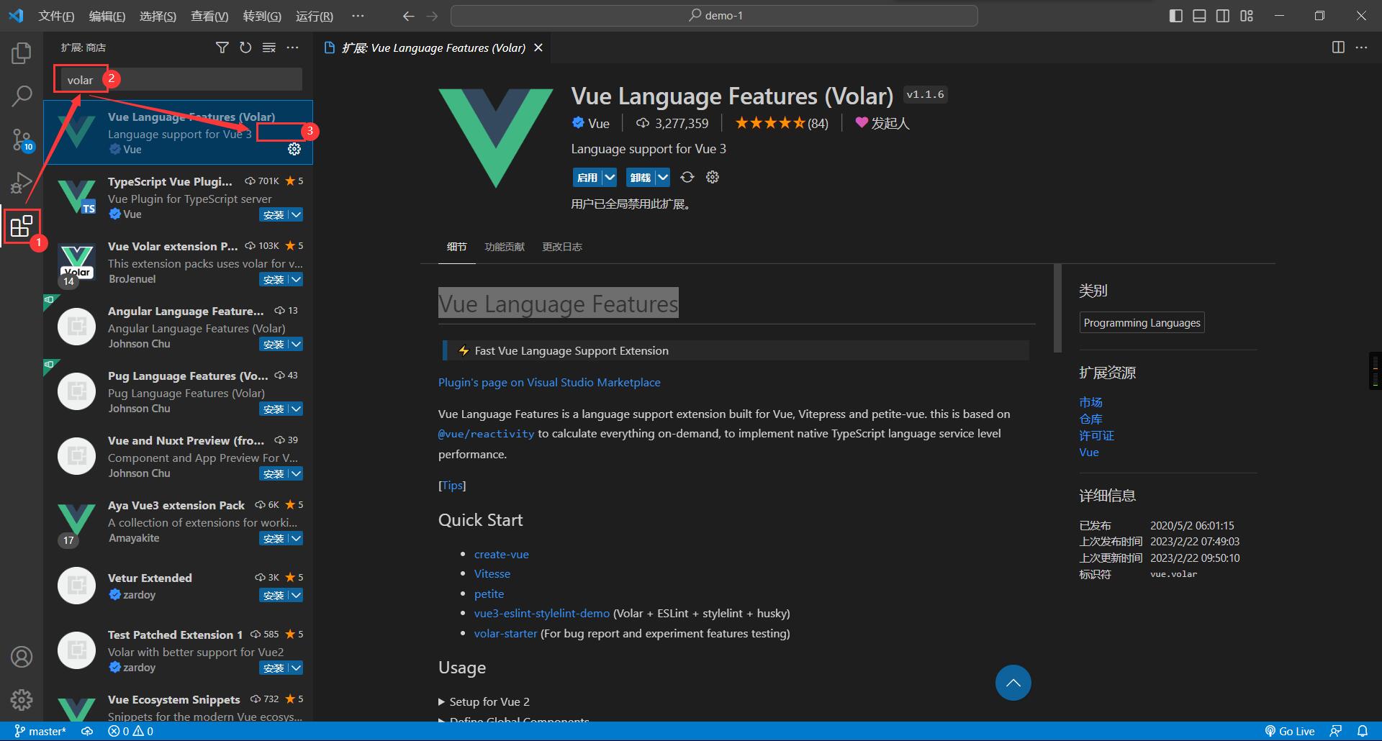Open Source Control view with 10 badge

point(22,140)
